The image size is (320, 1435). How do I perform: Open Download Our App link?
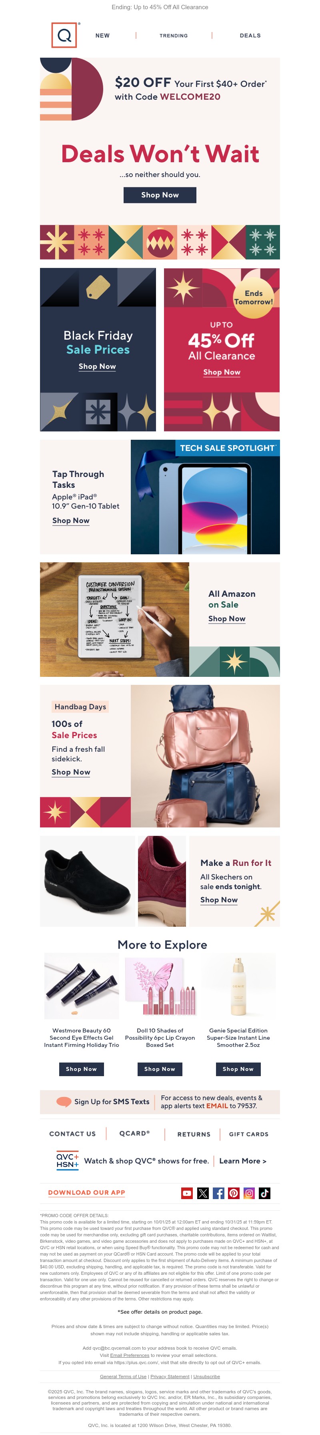86,1193
